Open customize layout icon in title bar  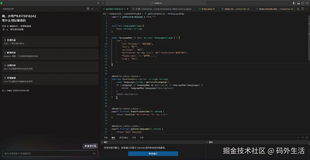click(307, 3)
